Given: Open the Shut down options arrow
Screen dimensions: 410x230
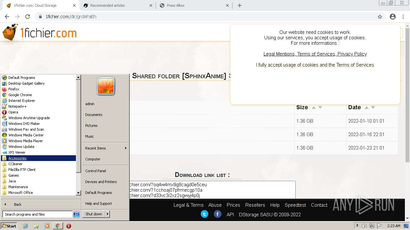Looking at the screenshot, I should [108, 214].
